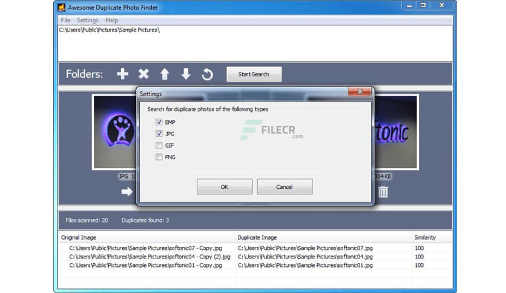Viewport: 506px width, 293px height.
Task: Maximize the Awesome Duplicate Photo Finder window
Action: (423, 5)
